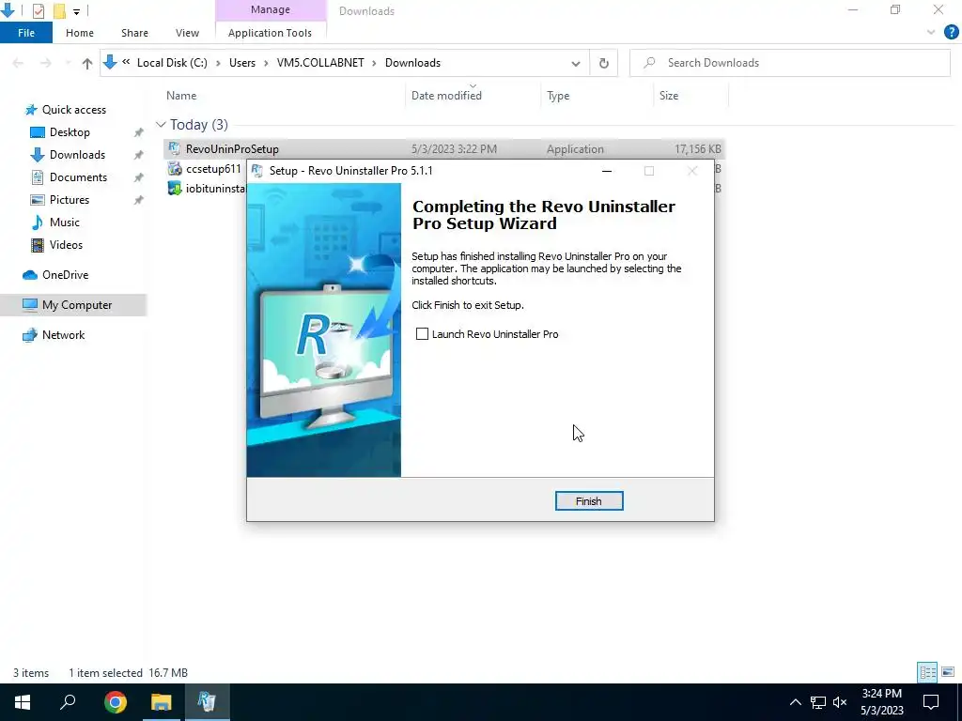Sort by Type column header
Image resolution: width=962 pixels, height=721 pixels.
coord(558,96)
